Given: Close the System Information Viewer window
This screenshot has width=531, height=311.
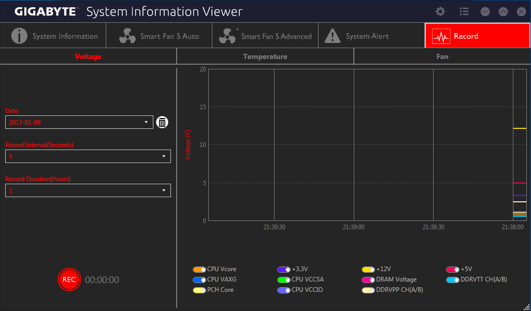Looking at the screenshot, I should pyautogui.click(x=522, y=12).
